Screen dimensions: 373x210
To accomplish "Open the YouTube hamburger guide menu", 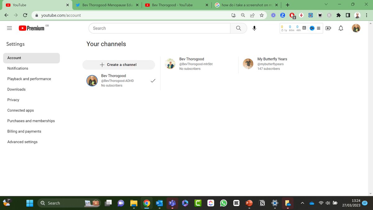I will click(x=9, y=28).
